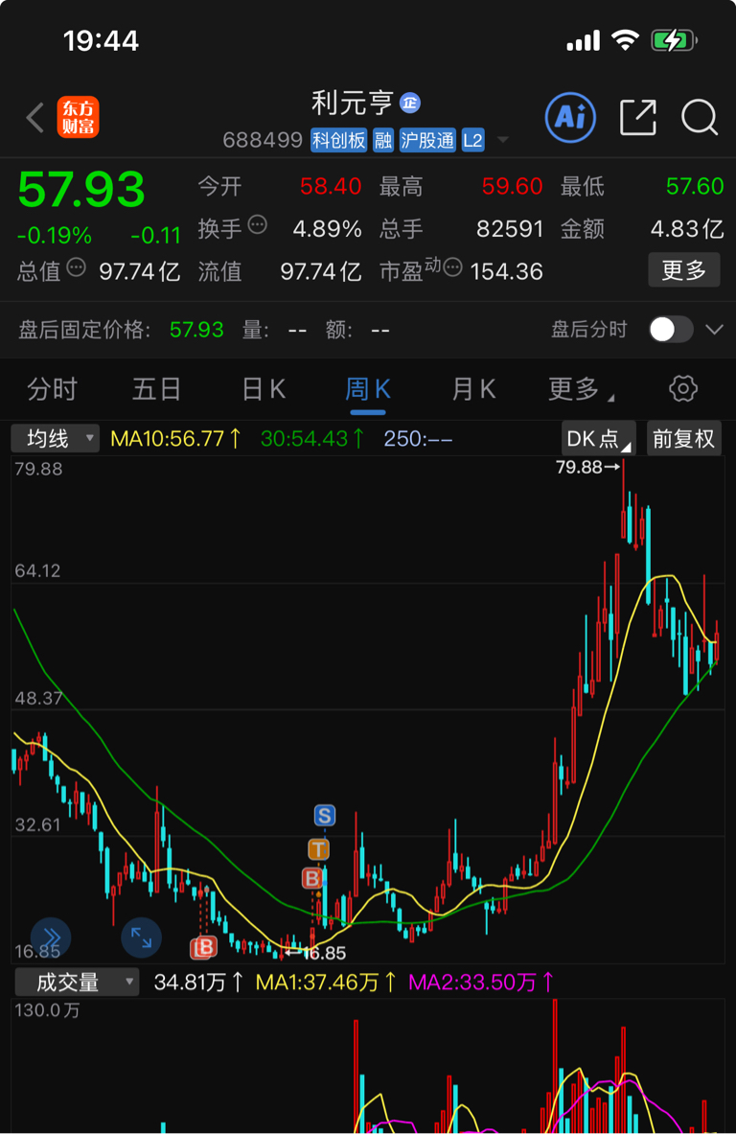
Task: Tap the info icon beside 市盈动
Action: pos(452,268)
